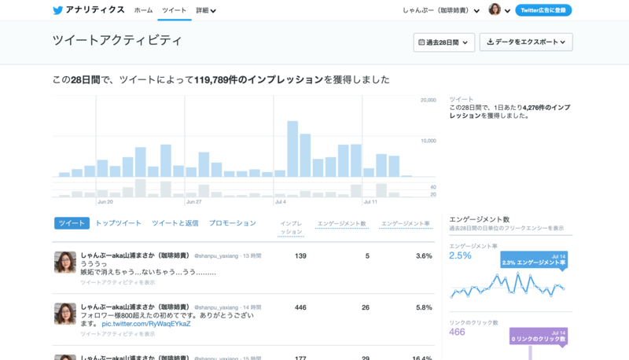Select the ツイート filter tab
The height and width of the screenshot is (360, 629).
(72, 223)
